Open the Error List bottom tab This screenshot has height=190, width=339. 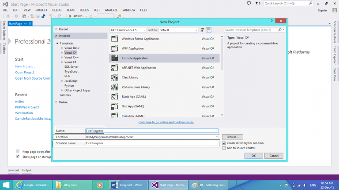point(13,170)
